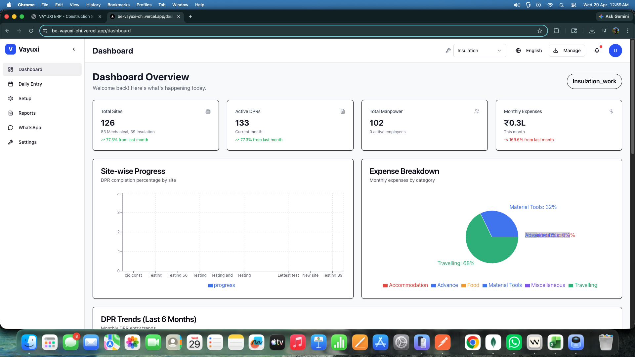Viewport: 635px width, 357px height.
Task: Click the Miscellaneous legend entry
Action: point(545,285)
